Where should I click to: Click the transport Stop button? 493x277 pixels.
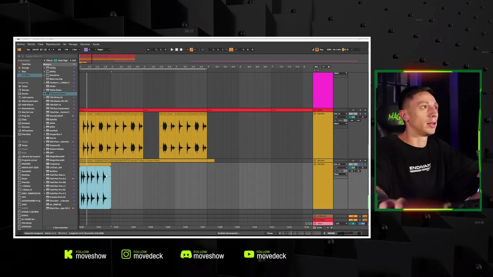[176, 50]
